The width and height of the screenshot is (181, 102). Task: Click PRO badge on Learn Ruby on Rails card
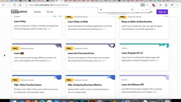click(69, 17)
